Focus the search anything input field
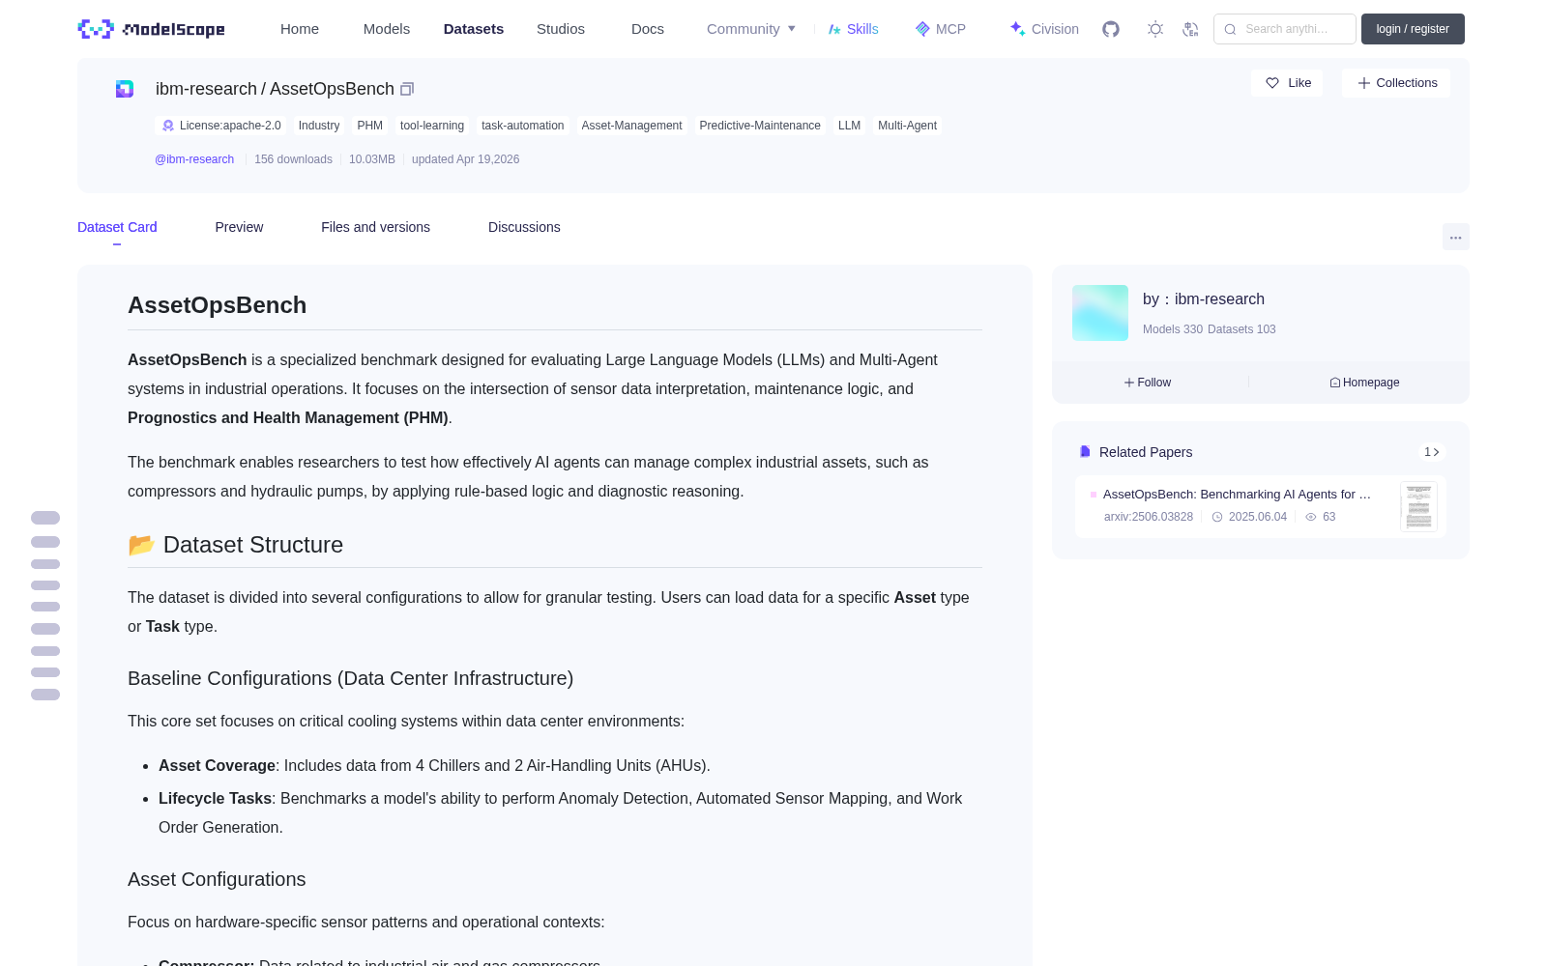This screenshot has width=1547, height=966. (1285, 29)
